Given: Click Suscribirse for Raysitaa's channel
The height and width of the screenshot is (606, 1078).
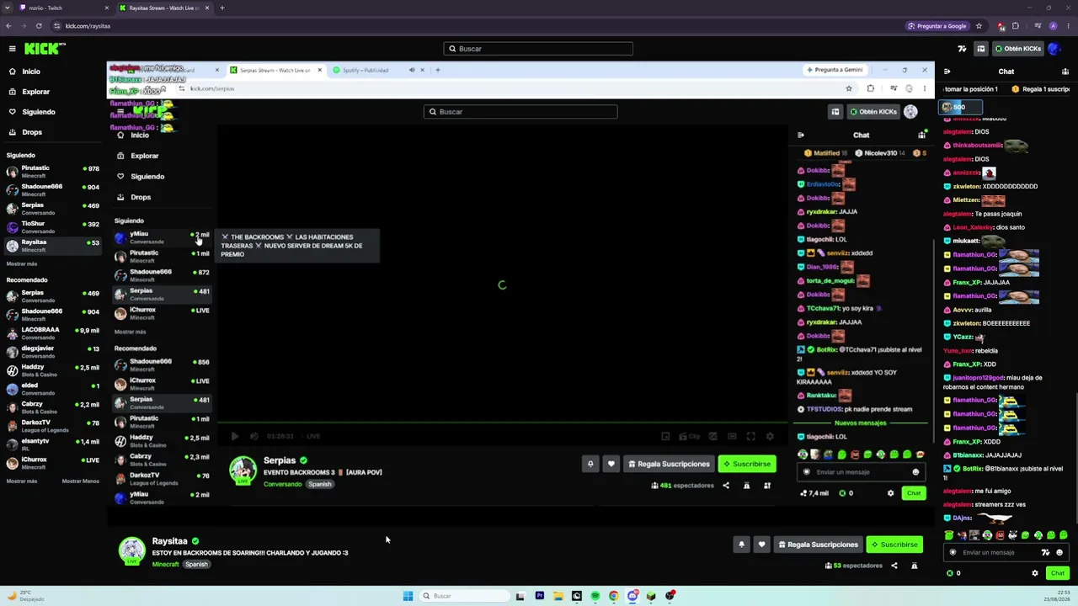Looking at the screenshot, I should pos(894,545).
